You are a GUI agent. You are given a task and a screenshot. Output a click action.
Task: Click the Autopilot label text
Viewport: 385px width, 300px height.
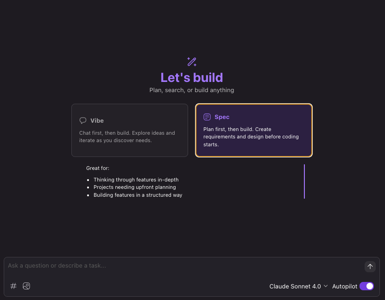point(345,287)
